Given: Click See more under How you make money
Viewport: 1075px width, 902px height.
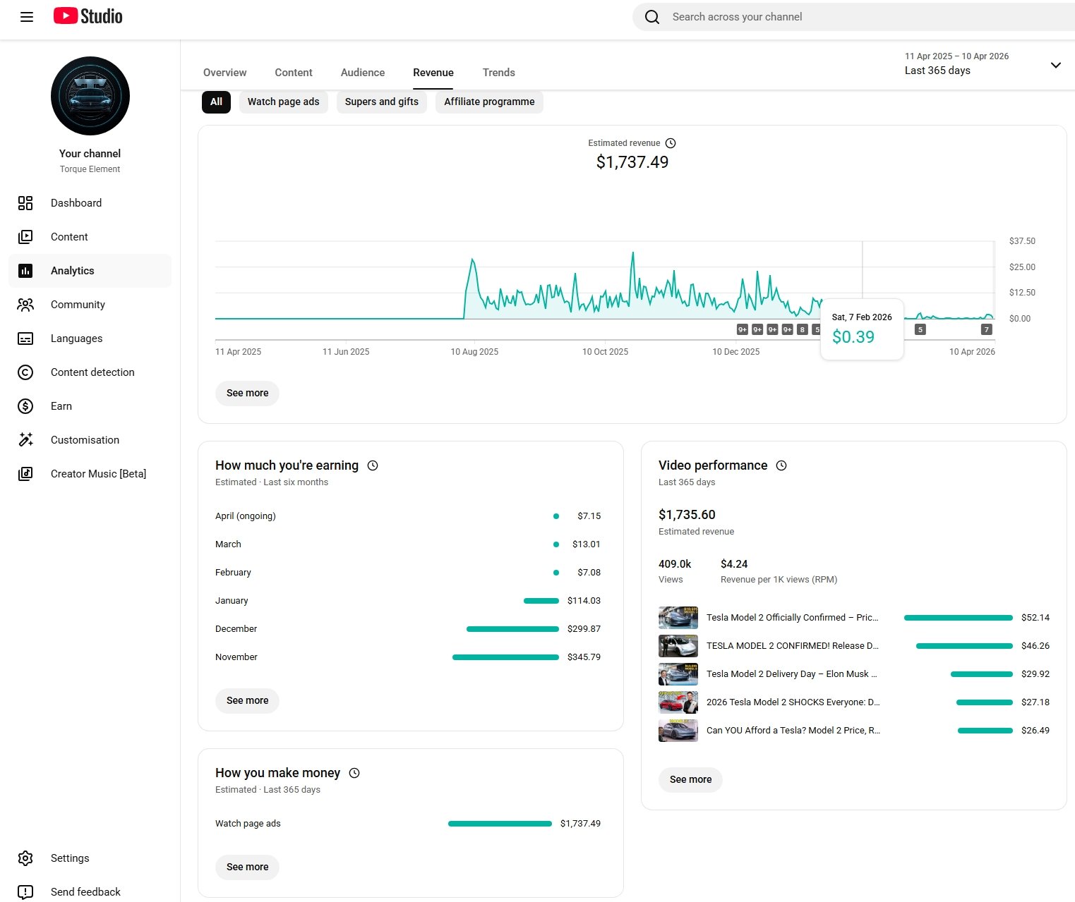Looking at the screenshot, I should [x=247, y=867].
